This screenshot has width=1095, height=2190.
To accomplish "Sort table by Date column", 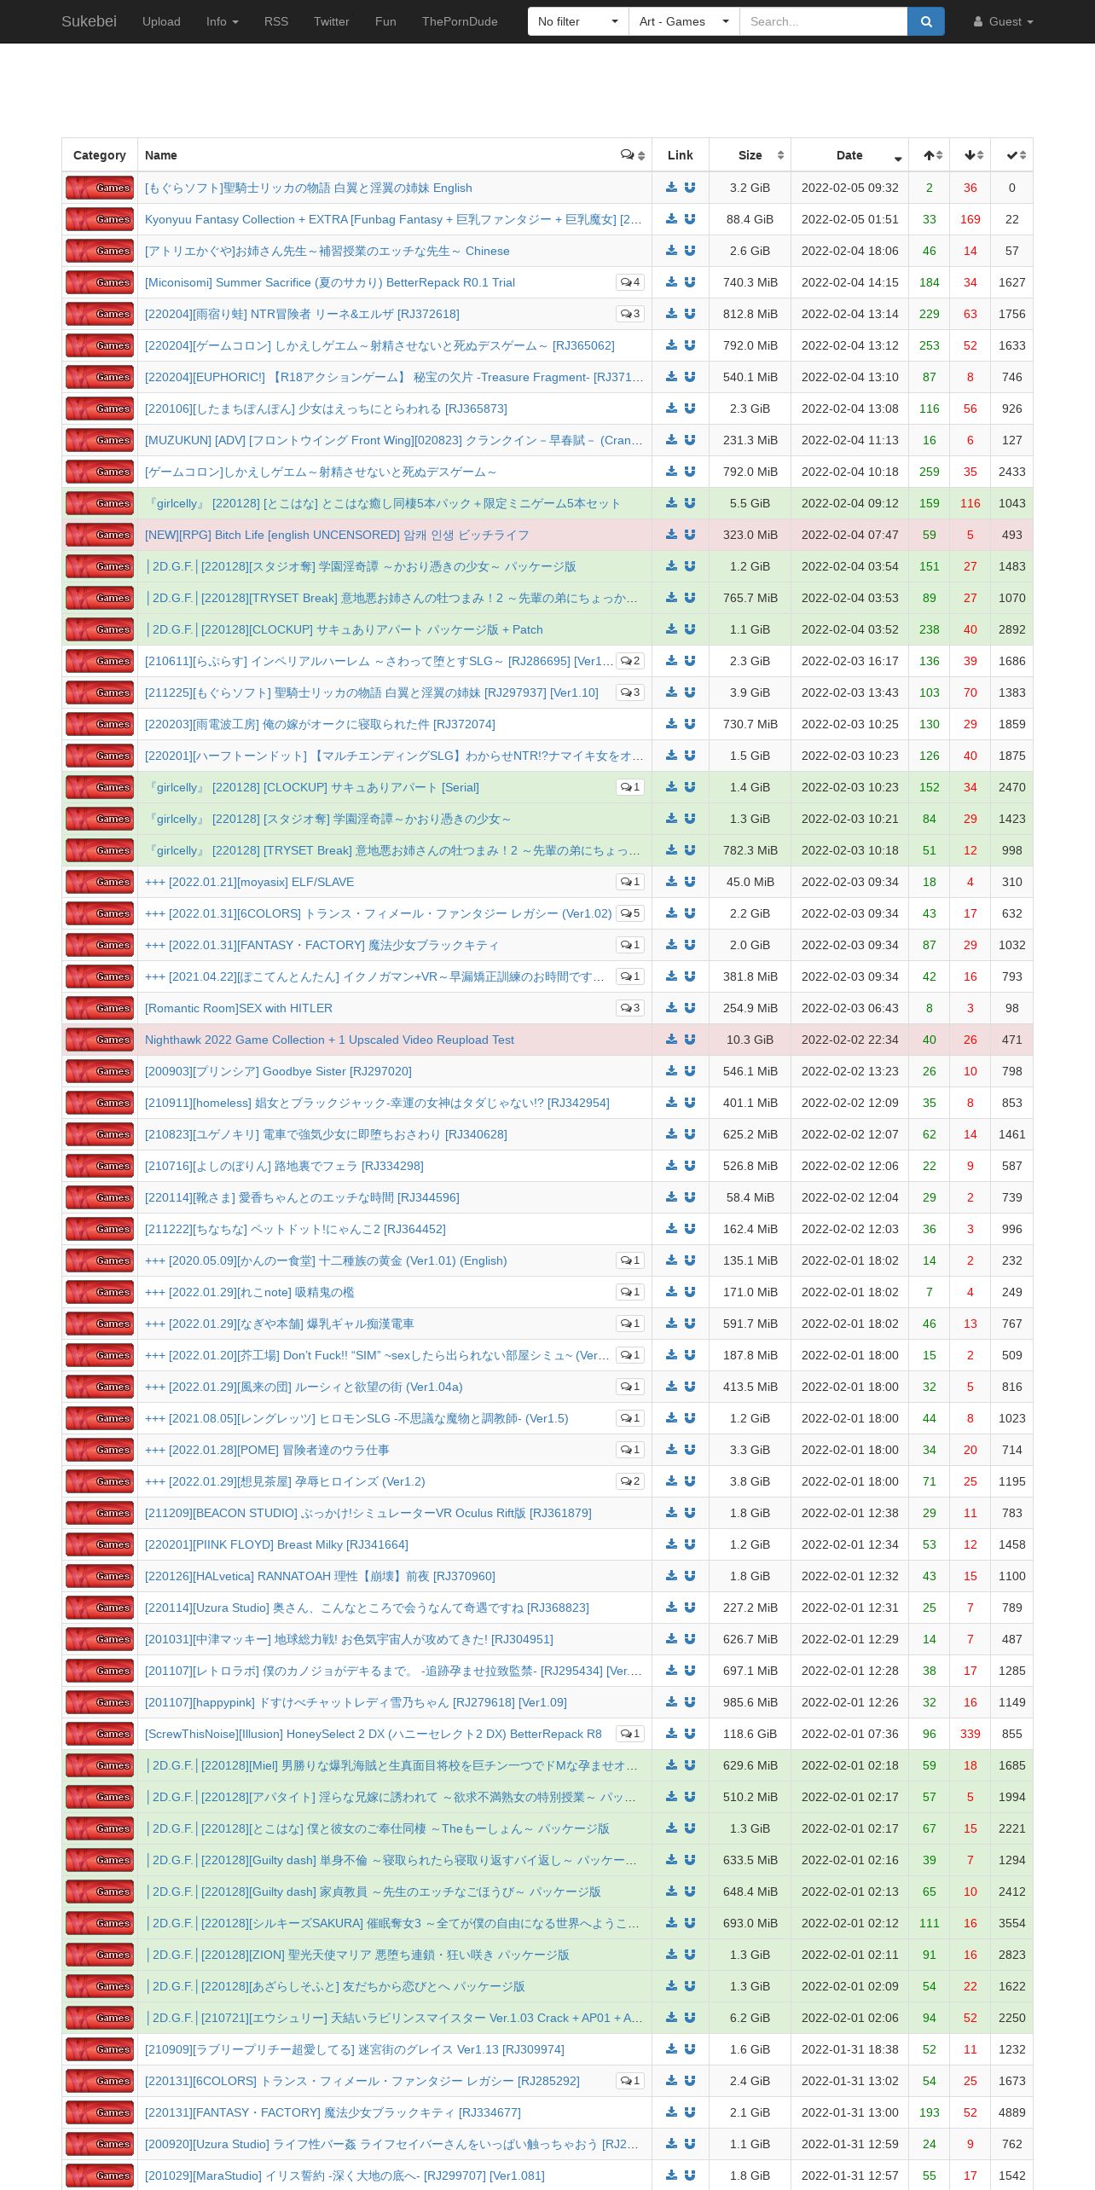I will coord(849,155).
